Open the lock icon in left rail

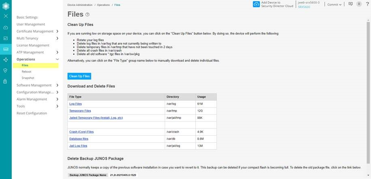pos(6,81)
